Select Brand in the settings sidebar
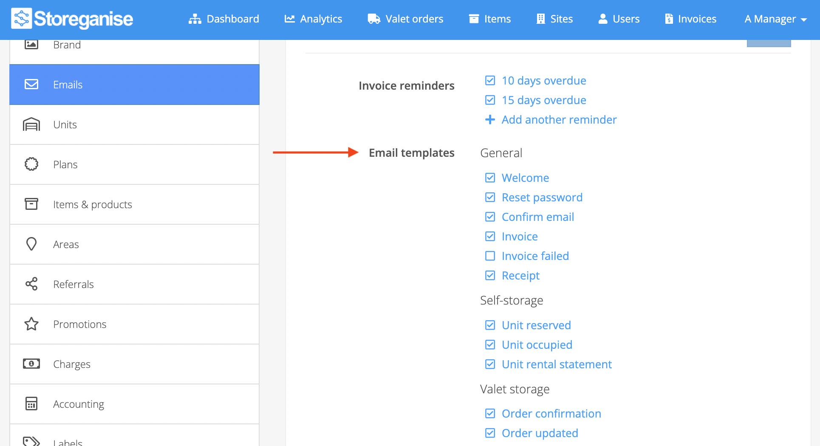820x446 pixels. 134,52
